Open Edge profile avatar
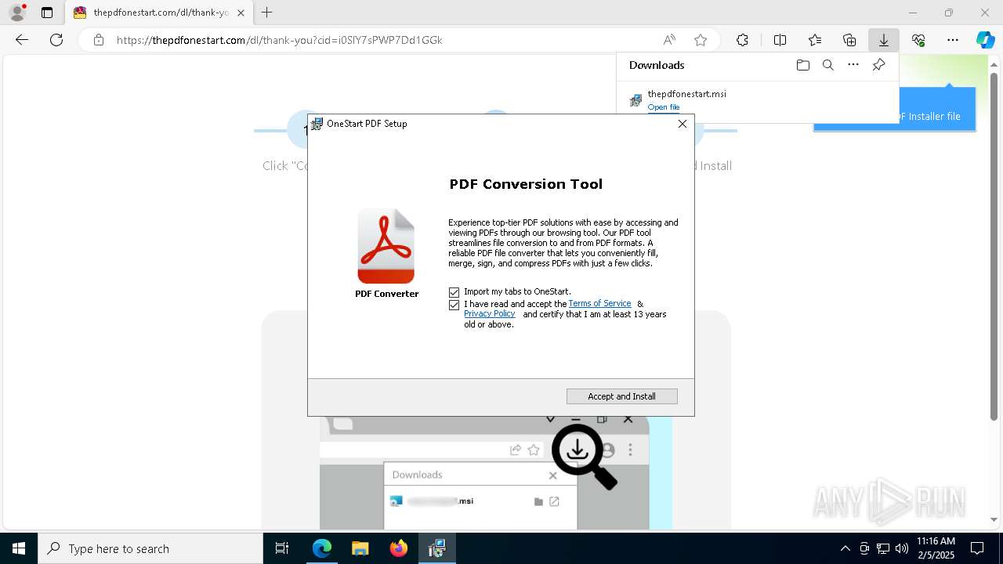The image size is (1003, 564). click(17, 13)
